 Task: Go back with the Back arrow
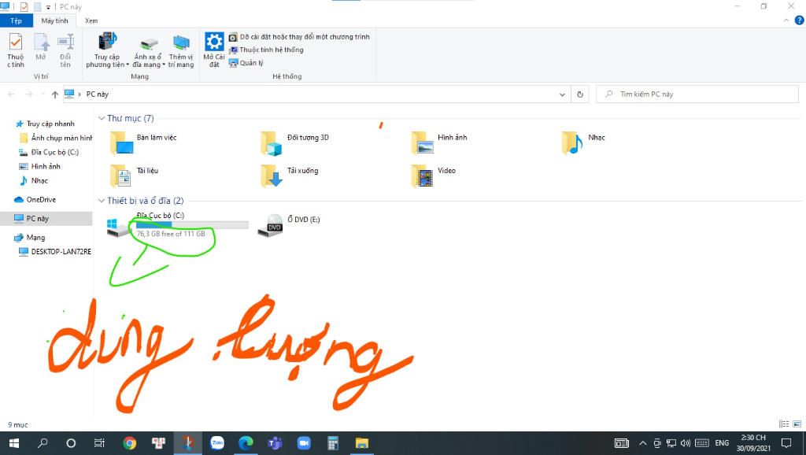click(11, 94)
